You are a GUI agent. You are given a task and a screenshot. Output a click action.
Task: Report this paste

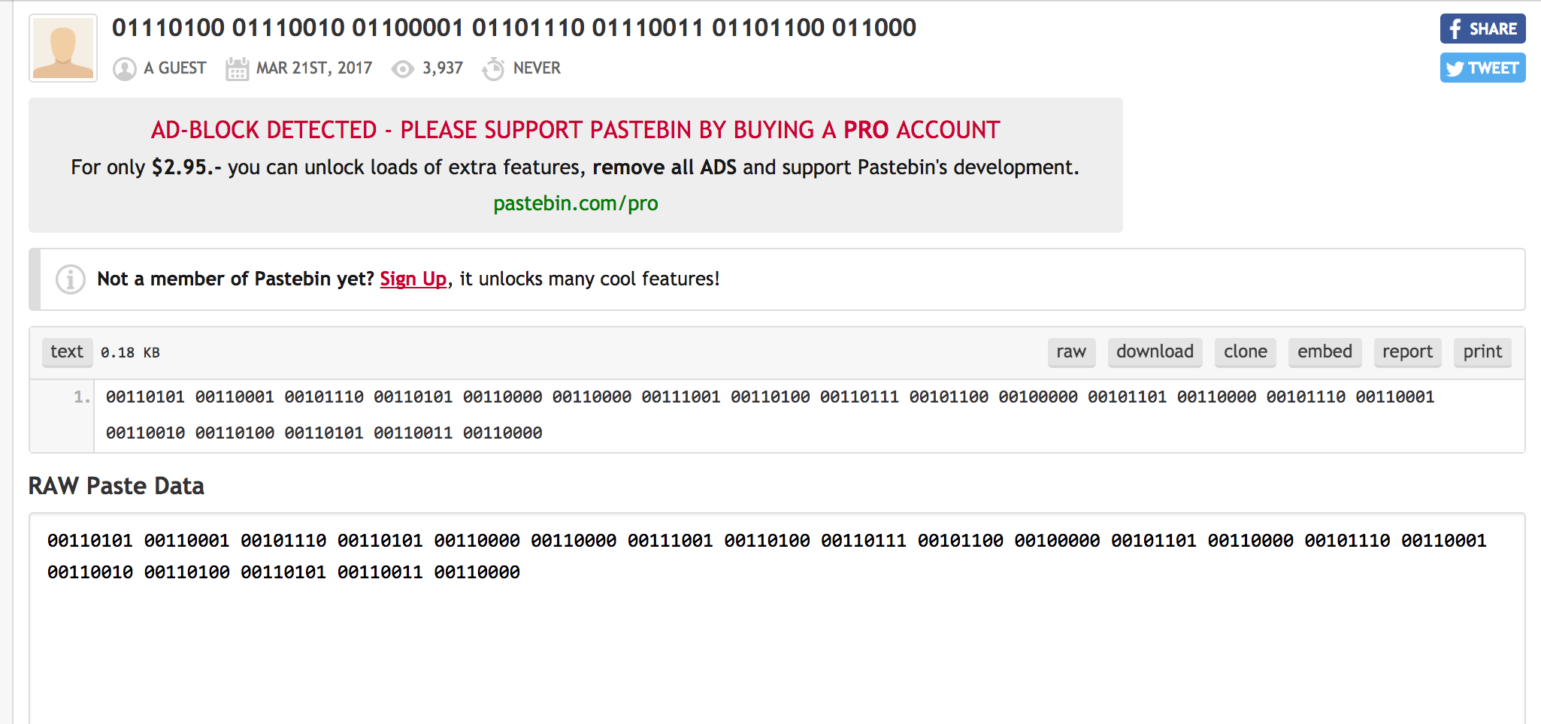[1407, 351]
